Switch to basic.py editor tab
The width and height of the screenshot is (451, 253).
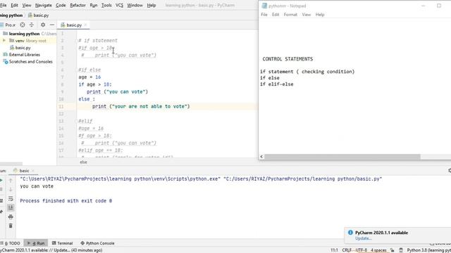(x=74, y=25)
